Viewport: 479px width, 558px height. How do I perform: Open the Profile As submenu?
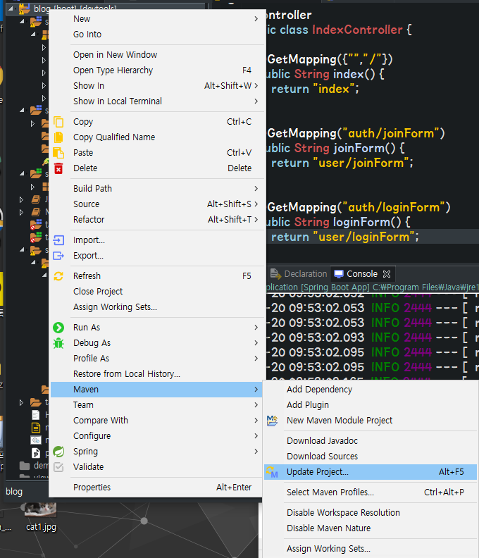157,359
